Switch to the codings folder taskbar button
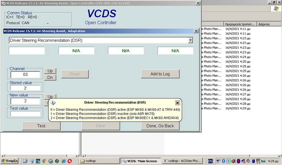 click(99, 161)
